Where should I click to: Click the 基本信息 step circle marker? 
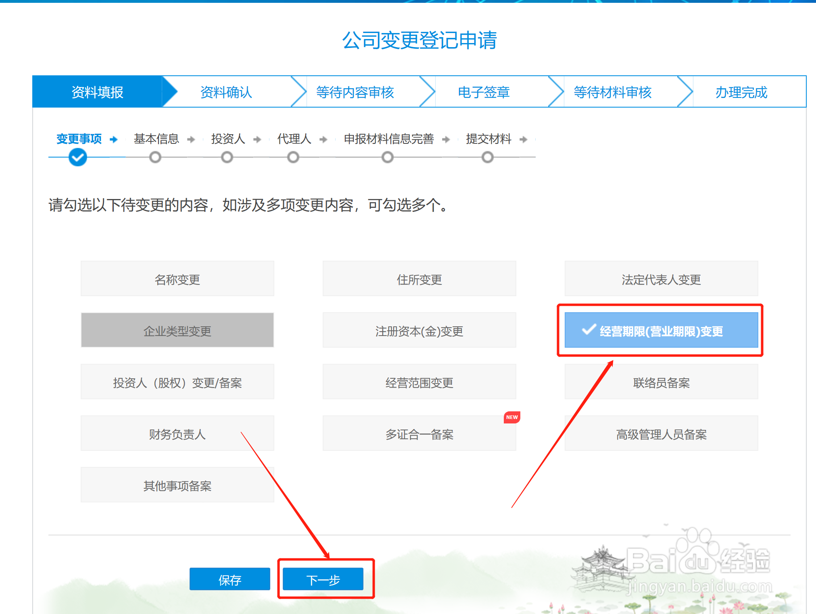[x=155, y=157]
